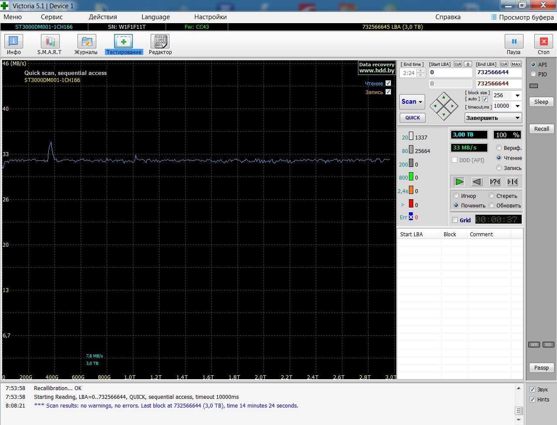Toggle the Запись graph checkbox
Image resolution: width=557 pixels, height=425 pixels.
click(388, 92)
